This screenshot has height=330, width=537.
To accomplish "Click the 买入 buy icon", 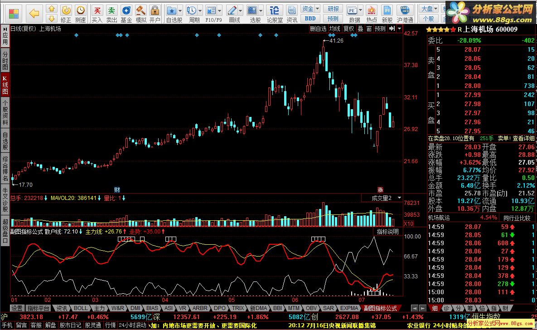I will (97, 14).
